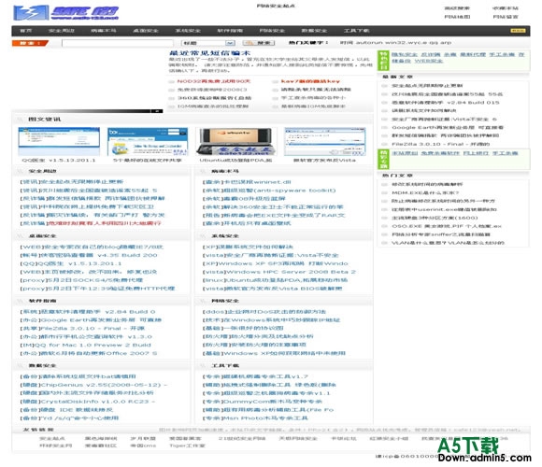Open the 网站地图 link in the header
The width and height of the screenshot is (542, 467).
click(x=457, y=17)
